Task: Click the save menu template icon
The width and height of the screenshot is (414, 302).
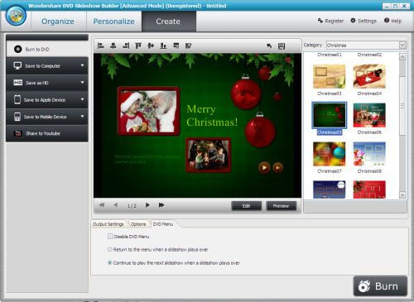Action: pyautogui.click(x=282, y=46)
